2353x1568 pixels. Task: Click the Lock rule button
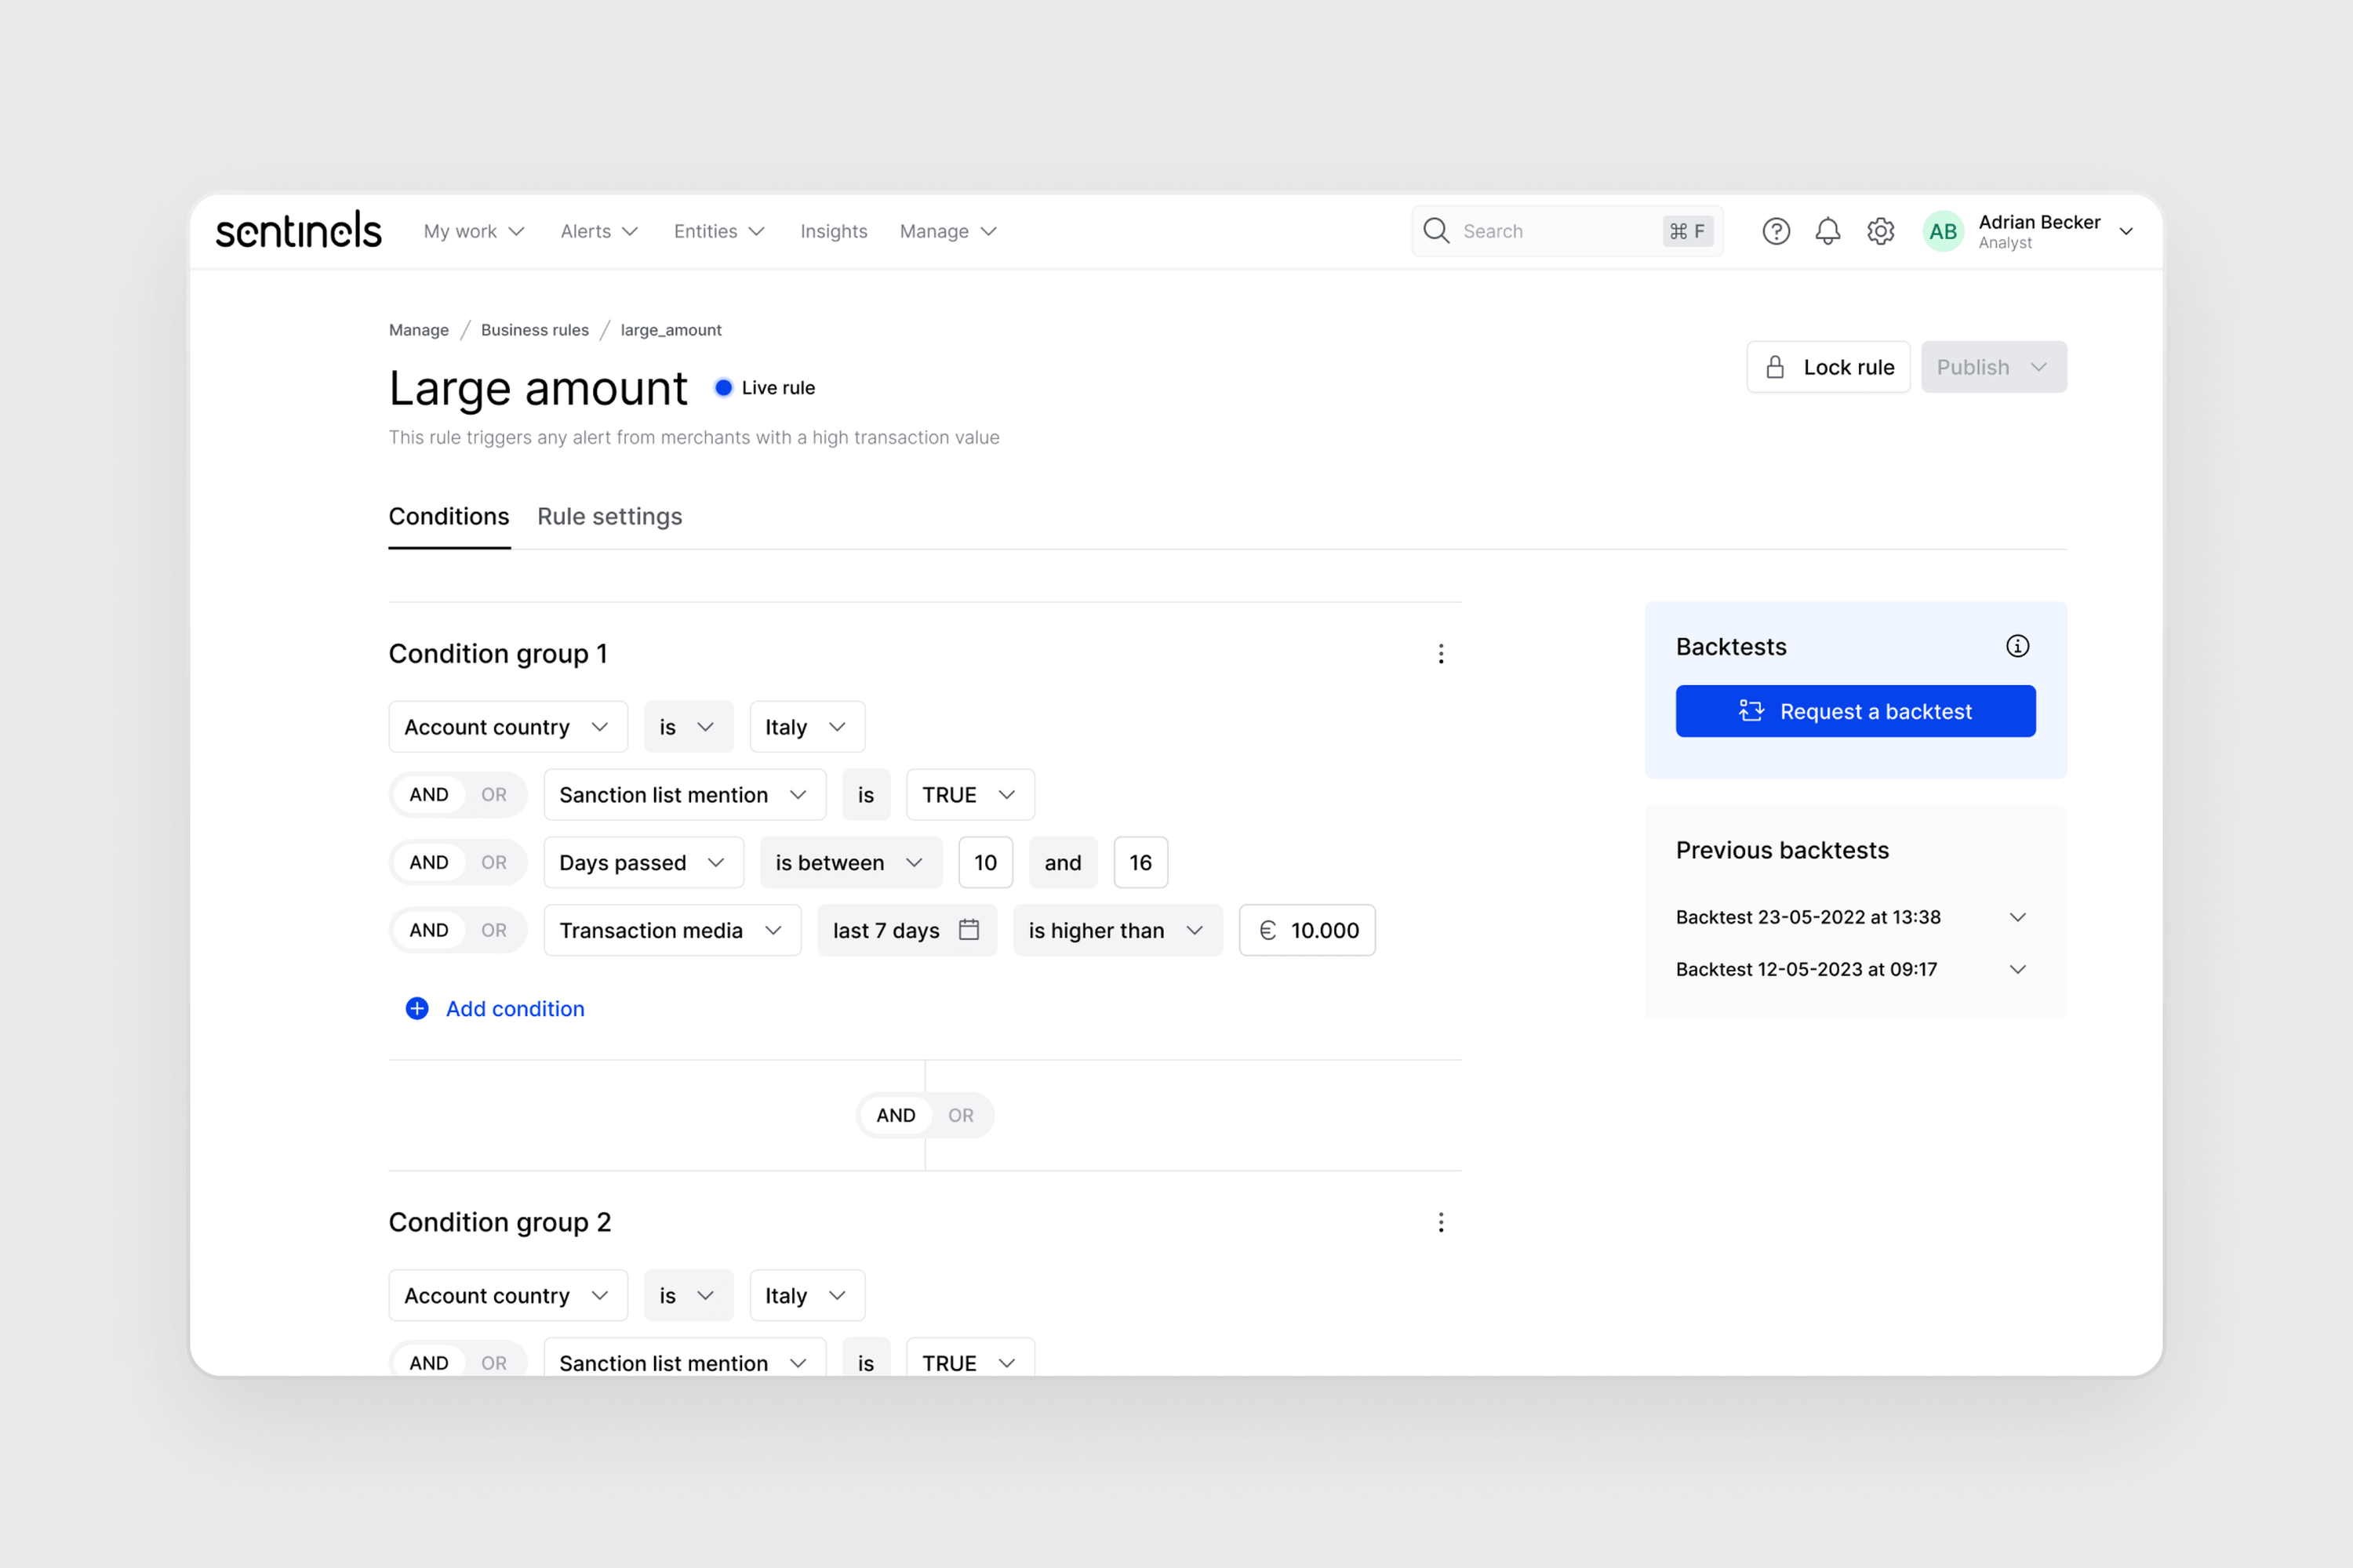(x=1827, y=367)
